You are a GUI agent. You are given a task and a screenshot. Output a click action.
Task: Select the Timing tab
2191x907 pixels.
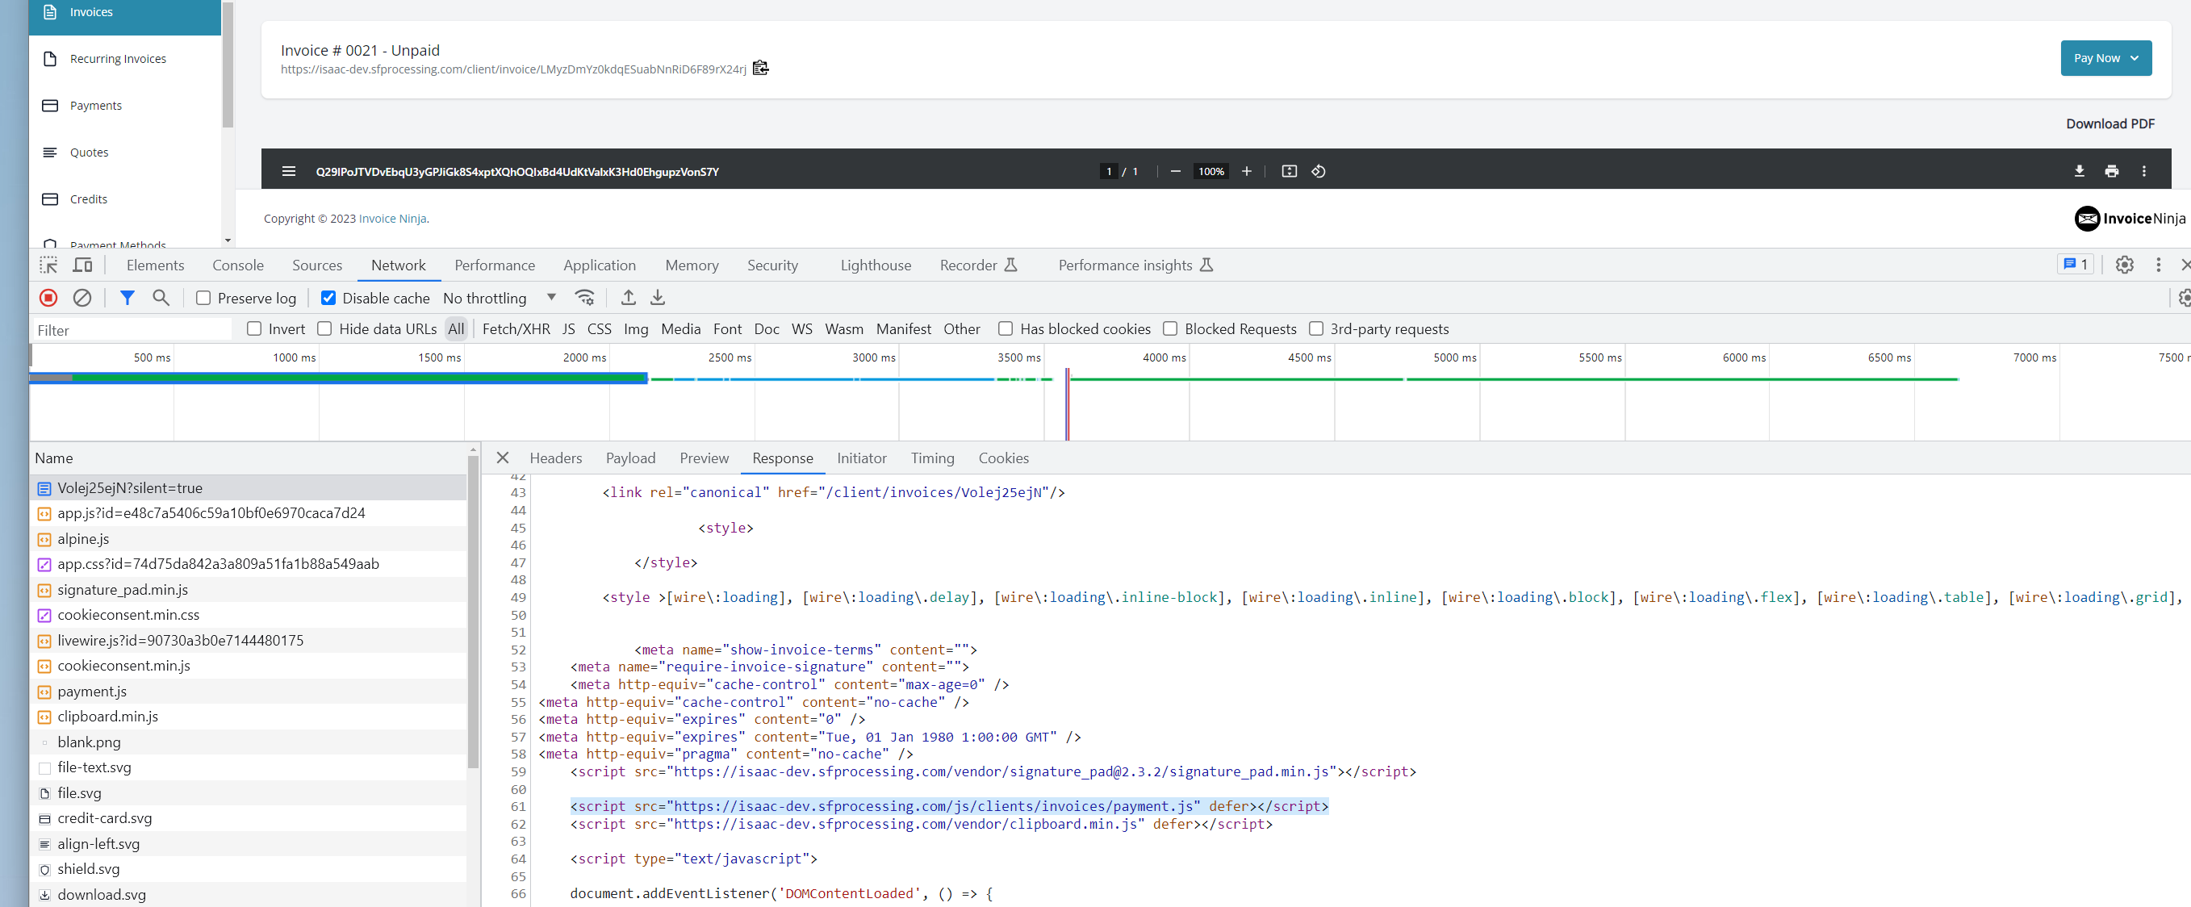coord(932,458)
